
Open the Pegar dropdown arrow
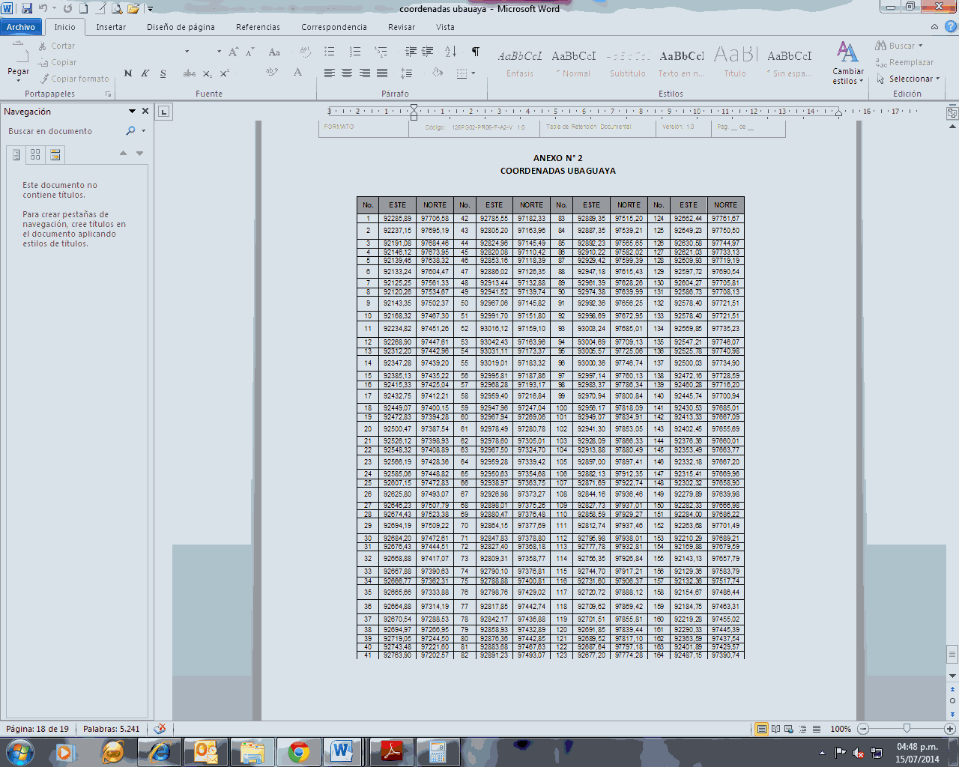pos(18,80)
